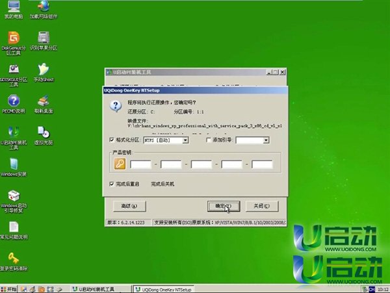Click the fifth product key field

point(262,164)
